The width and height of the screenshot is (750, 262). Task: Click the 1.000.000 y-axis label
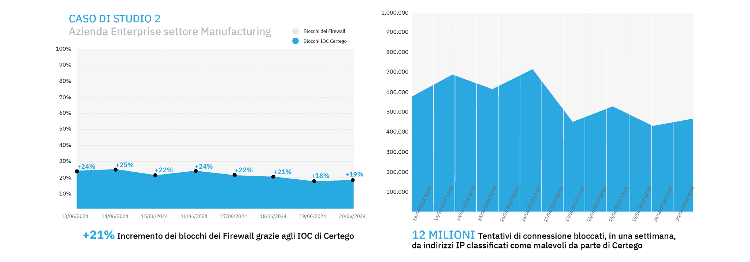click(x=394, y=13)
